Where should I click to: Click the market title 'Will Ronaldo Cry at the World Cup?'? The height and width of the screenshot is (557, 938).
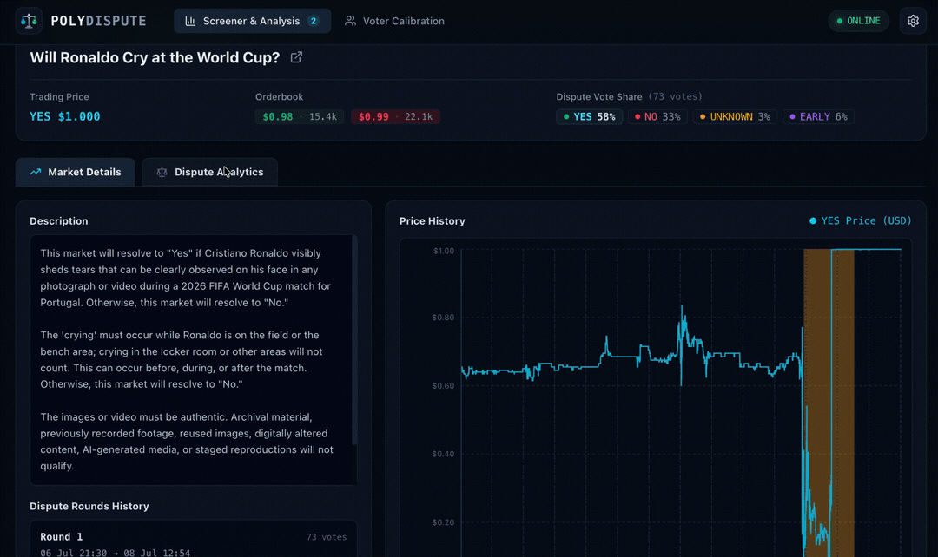point(155,57)
